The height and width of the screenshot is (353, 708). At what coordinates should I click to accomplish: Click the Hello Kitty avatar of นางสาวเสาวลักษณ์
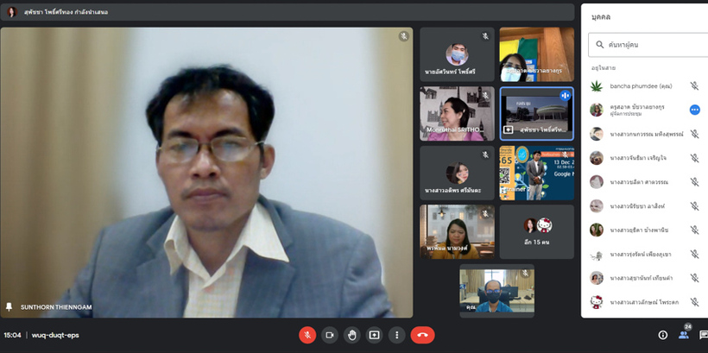[597, 302]
